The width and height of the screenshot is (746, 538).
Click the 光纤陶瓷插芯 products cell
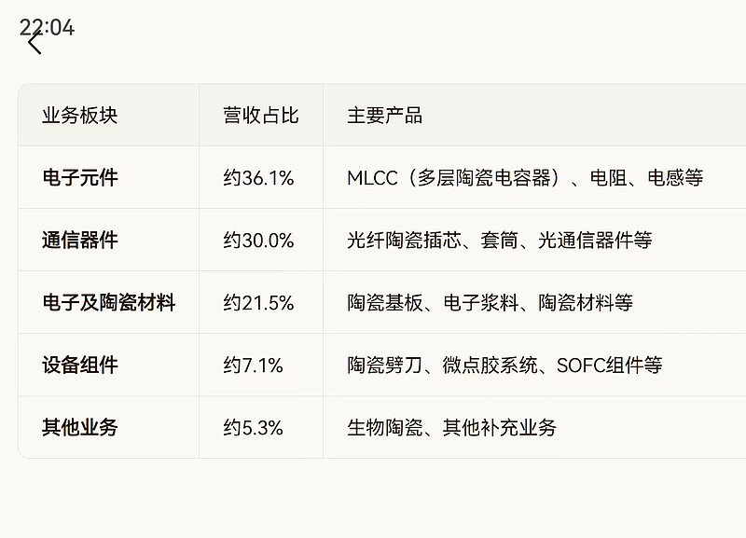pos(499,241)
